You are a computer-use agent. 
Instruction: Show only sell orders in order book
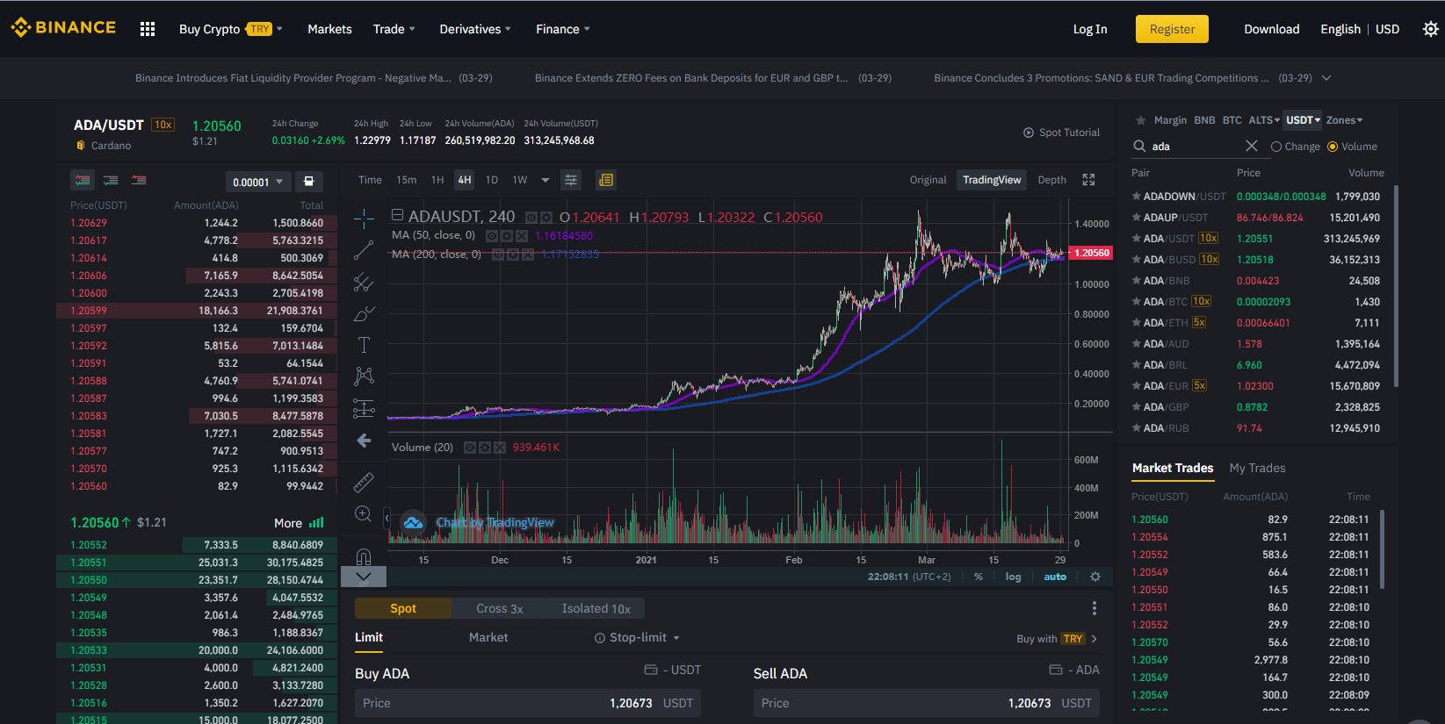(139, 180)
